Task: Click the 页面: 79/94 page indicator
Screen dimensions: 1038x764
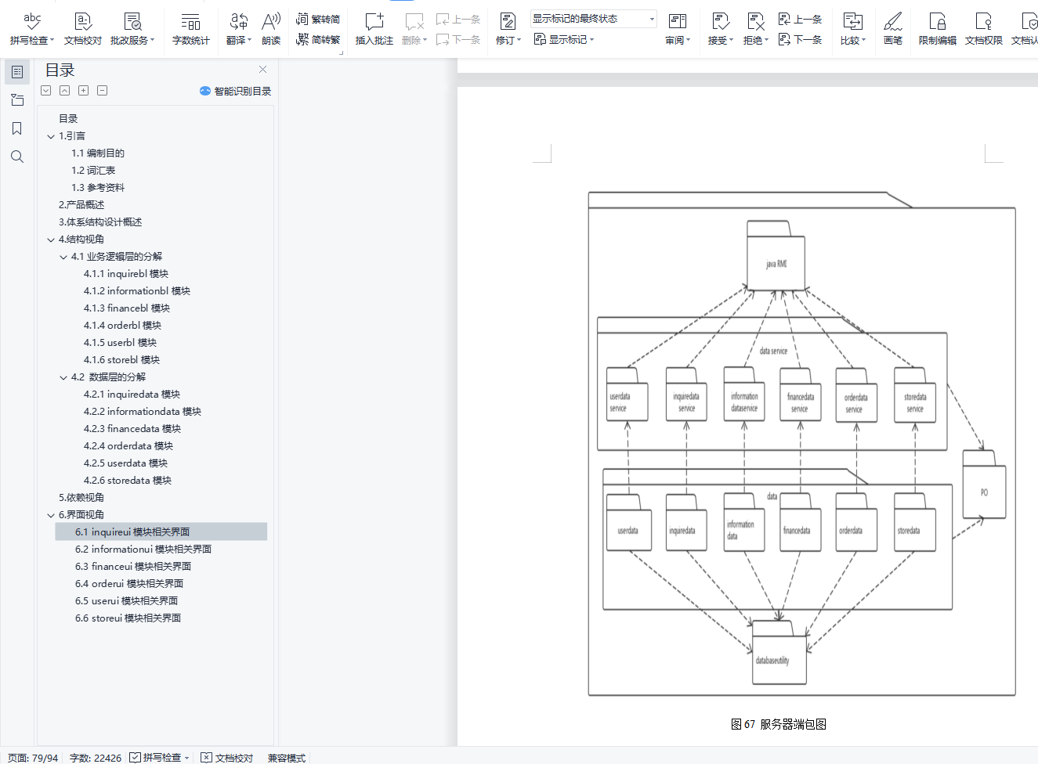Action: click(x=33, y=758)
